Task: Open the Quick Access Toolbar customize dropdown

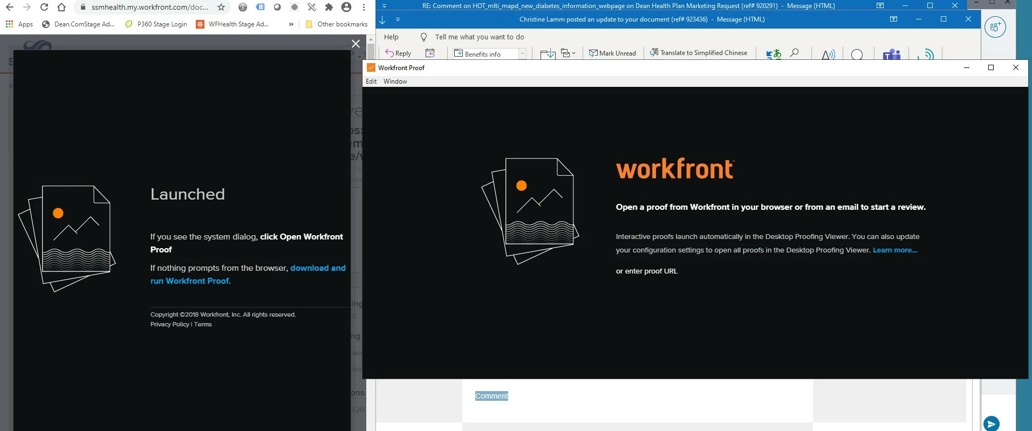Action: click(398, 19)
